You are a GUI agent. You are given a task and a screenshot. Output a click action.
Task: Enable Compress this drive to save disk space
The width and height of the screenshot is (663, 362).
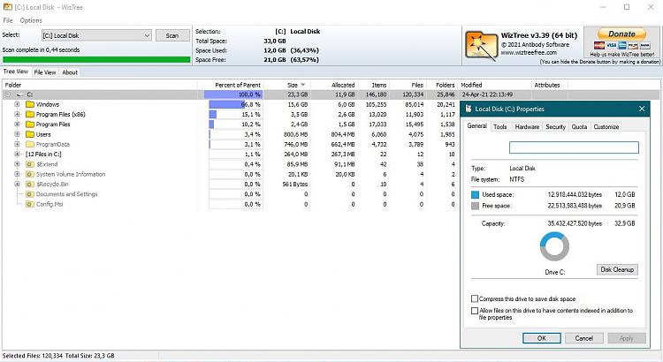tap(475, 298)
